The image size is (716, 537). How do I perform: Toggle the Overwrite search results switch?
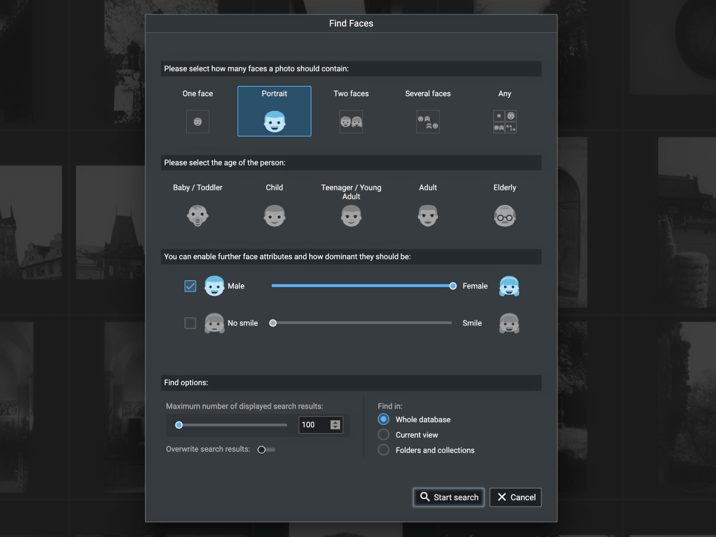coord(266,449)
